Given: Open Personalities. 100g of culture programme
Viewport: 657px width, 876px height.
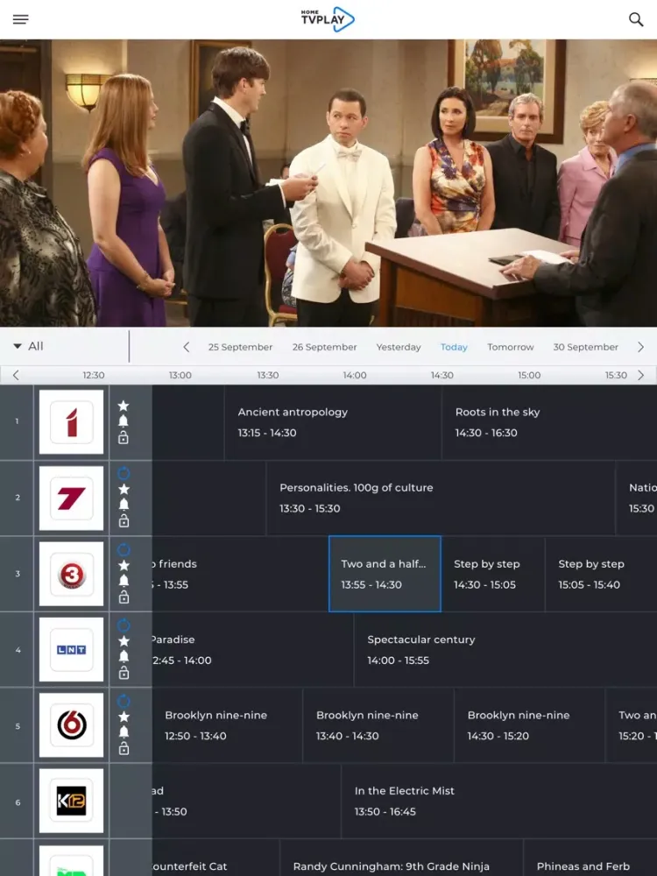Looking at the screenshot, I should 441,498.
